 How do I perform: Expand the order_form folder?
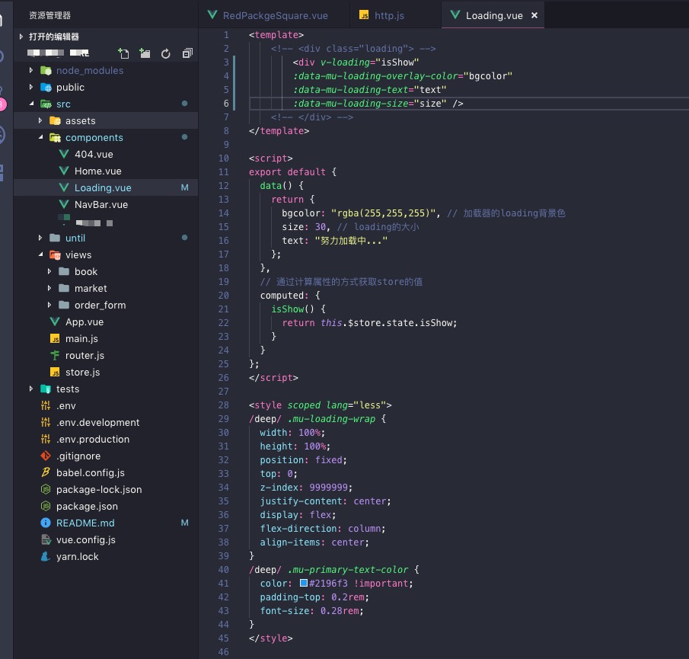pyautogui.click(x=49, y=305)
